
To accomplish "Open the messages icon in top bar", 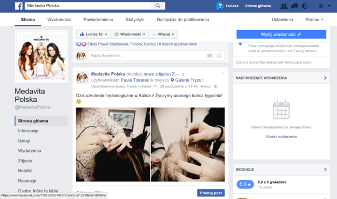I will click(294, 6).
